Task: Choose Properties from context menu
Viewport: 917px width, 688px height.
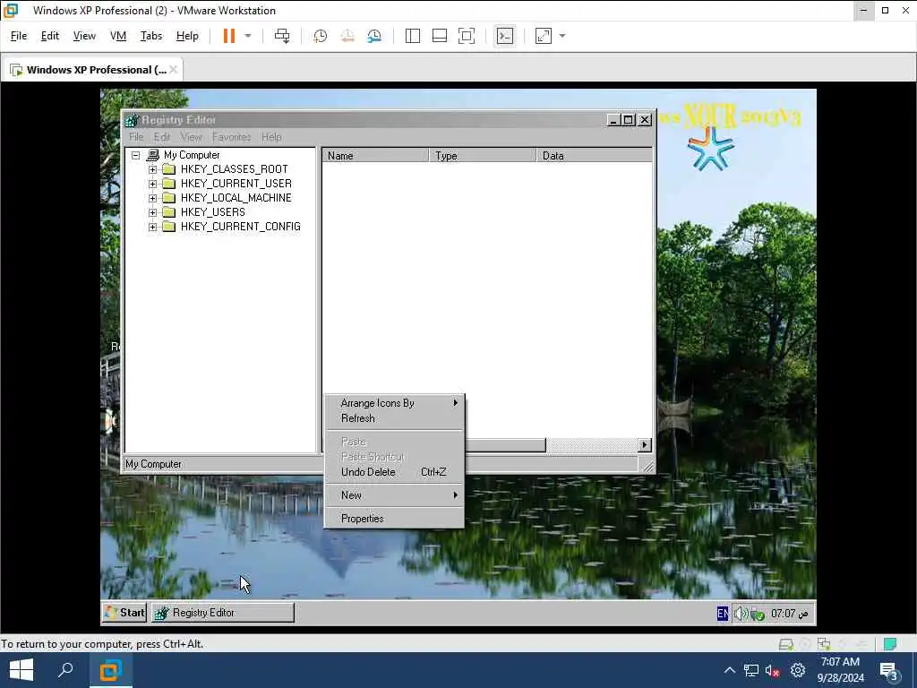Action: click(395, 519)
